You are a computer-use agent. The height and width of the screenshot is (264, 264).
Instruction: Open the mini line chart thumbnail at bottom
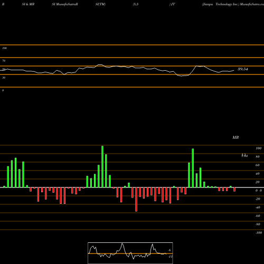point(130,253)
